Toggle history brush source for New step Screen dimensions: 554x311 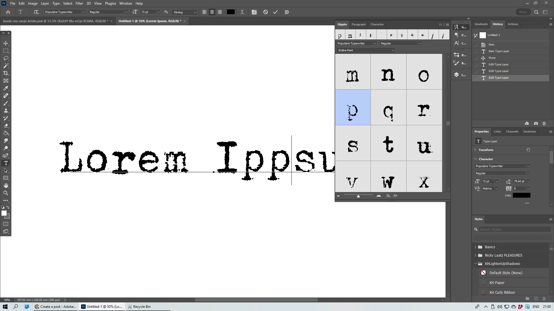tap(476, 45)
